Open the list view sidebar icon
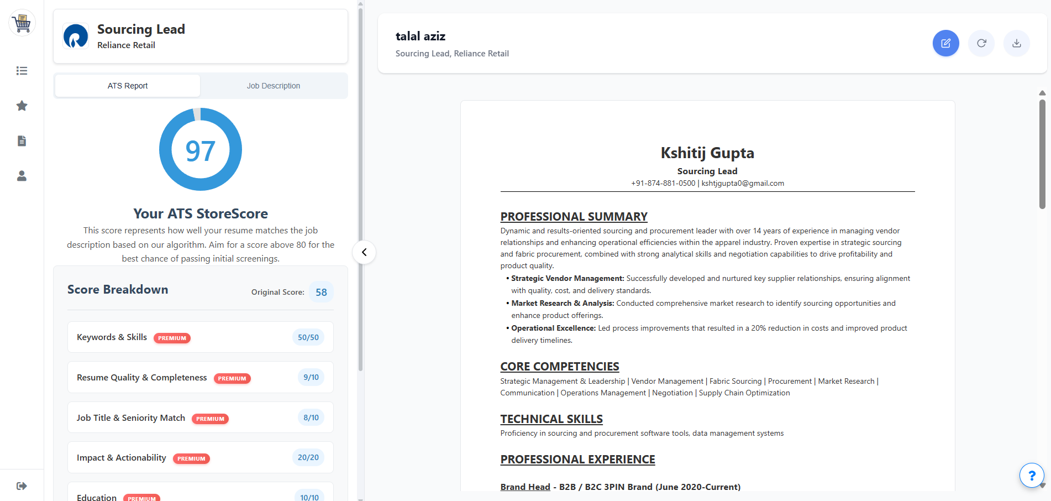This screenshot has width=1051, height=501. click(x=22, y=71)
